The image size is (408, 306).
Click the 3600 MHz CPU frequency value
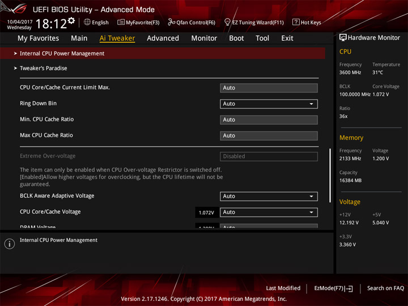(x=350, y=73)
